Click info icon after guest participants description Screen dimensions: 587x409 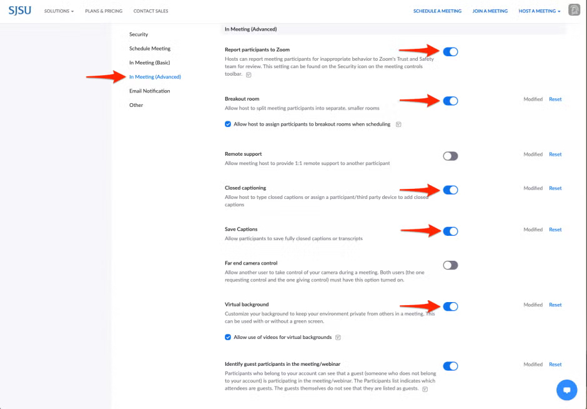point(425,389)
